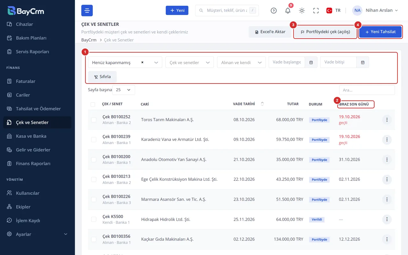The height and width of the screenshot is (255, 408).
Task: Check the row for Çek K5500
Action: [x=94, y=219]
